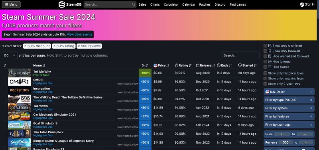Open the Inscryption game thumbnail
The height and width of the screenshot is (150, 319).
(19, 91)
